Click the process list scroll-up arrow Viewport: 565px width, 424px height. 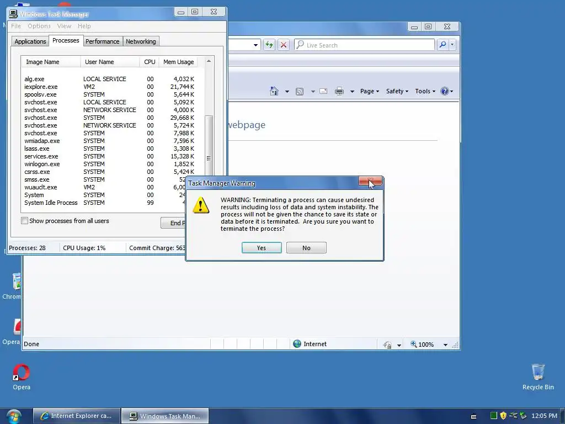click(209, 61)
